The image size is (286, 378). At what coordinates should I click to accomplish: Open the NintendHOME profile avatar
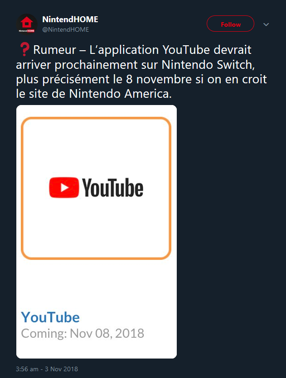click(27, 24)
